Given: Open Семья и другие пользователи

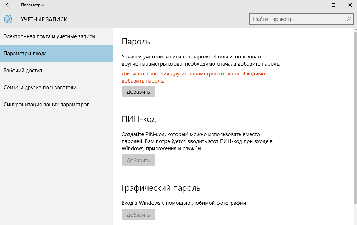Looking at the screenshot, I should pos(40,88).
